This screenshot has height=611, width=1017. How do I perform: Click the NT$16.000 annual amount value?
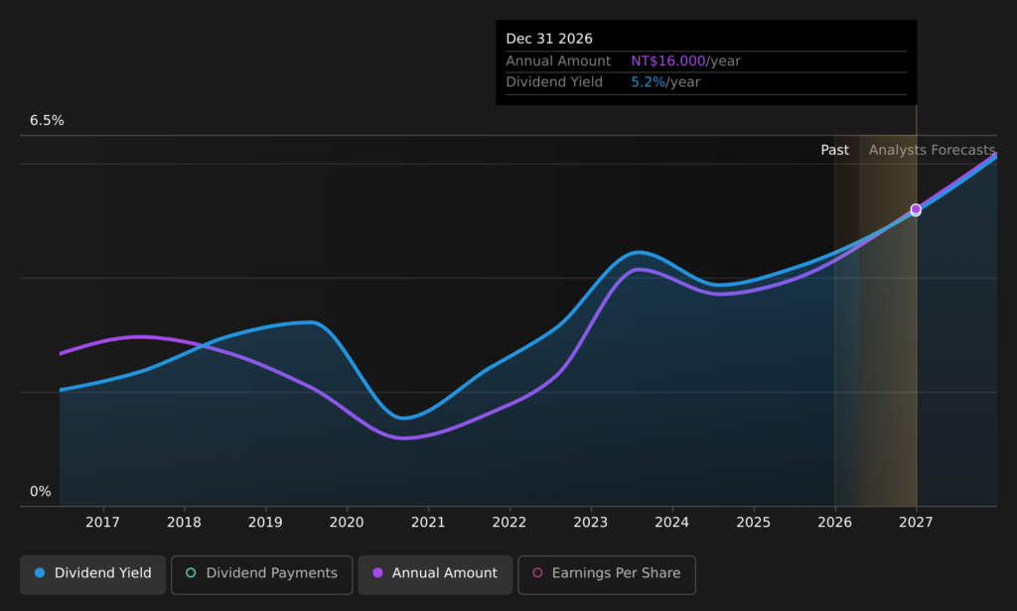point(668,61)
